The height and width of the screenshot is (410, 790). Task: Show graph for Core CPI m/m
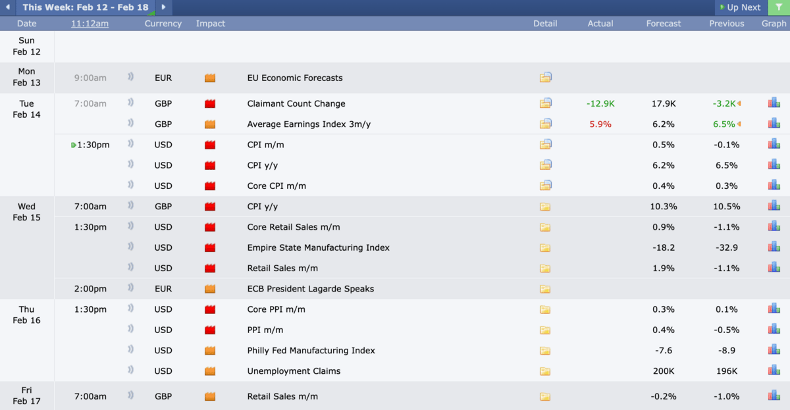tap(774, 185)
